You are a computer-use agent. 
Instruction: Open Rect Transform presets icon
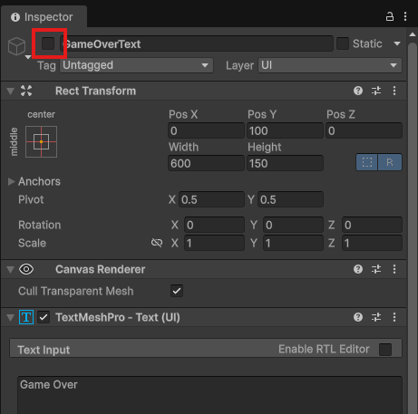[x=376, y=91]
